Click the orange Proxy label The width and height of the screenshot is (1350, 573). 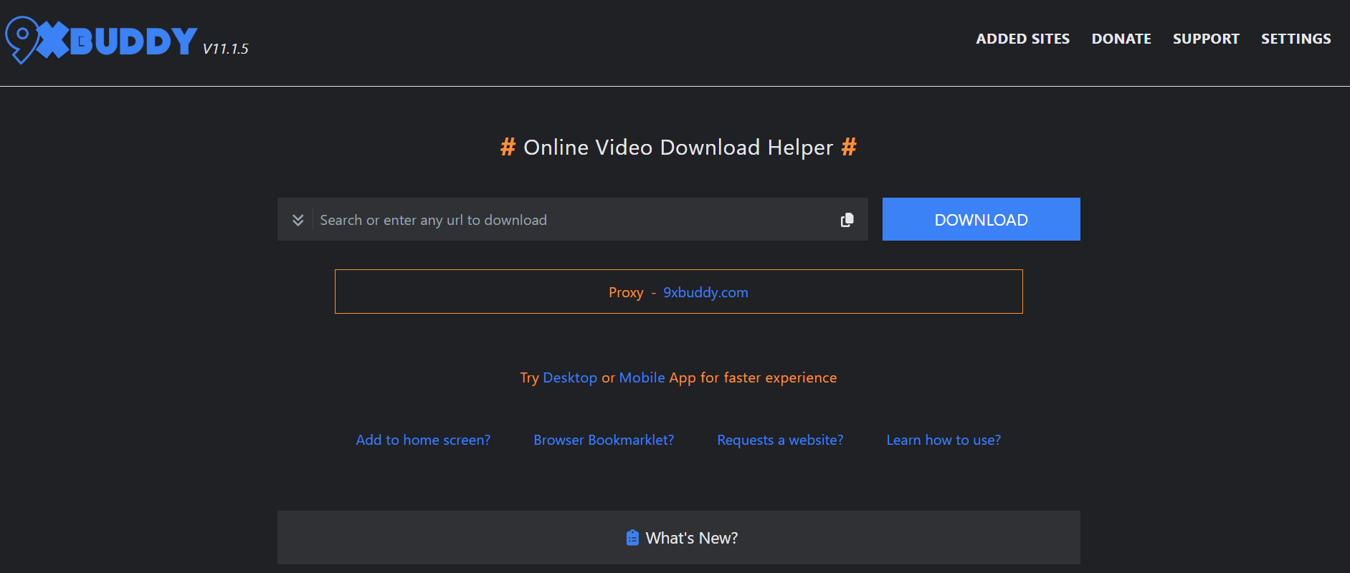(626, 292)
